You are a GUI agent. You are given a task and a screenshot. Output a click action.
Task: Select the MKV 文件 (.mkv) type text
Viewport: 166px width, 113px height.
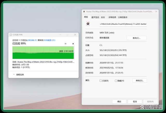pos(107,33)
